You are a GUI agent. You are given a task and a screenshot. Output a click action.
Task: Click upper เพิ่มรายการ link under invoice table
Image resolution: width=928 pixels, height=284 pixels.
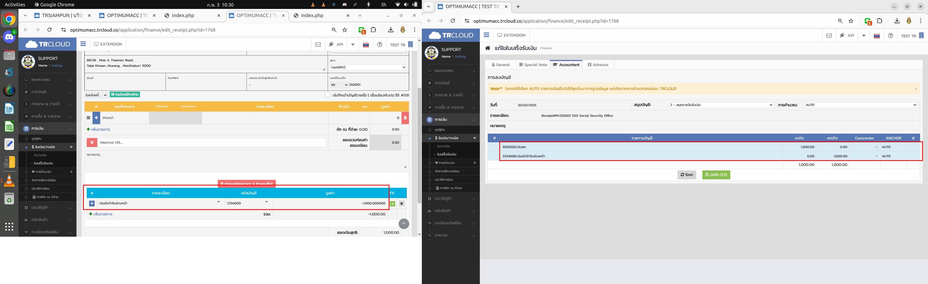pos(98,129)
